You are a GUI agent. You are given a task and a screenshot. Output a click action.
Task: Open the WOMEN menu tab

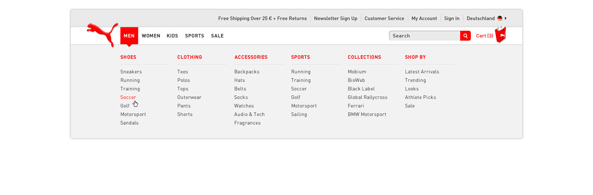point(151,36)
